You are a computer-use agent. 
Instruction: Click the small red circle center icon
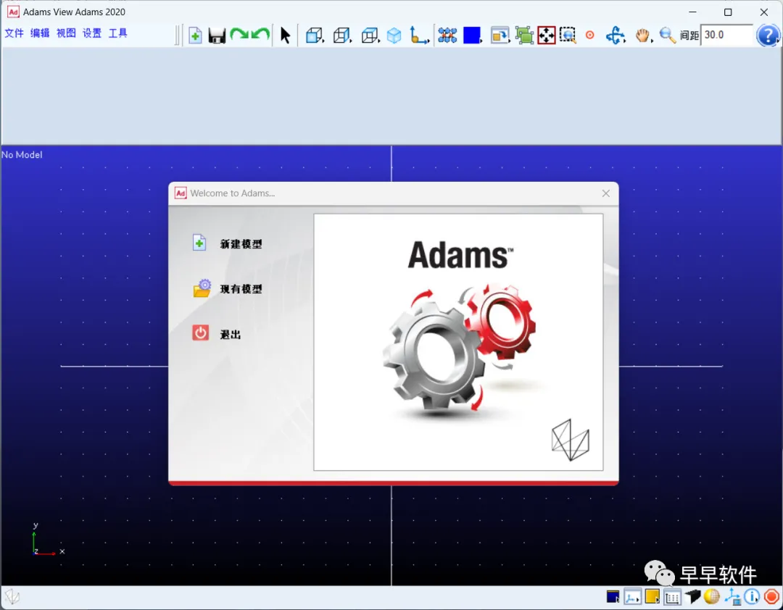[x=589, y=35]
